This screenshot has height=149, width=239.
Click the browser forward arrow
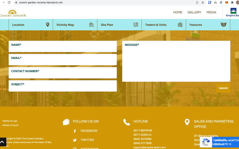tap(4, 2)
